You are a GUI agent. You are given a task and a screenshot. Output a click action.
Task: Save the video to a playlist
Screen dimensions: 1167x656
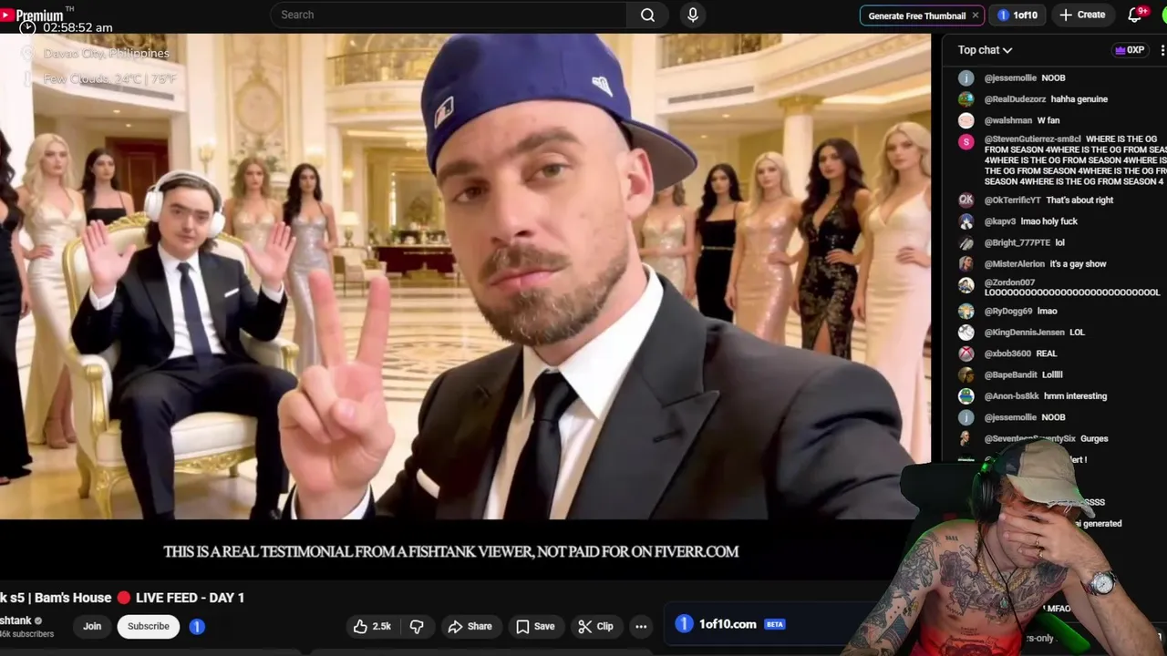(x=535, y=626)
